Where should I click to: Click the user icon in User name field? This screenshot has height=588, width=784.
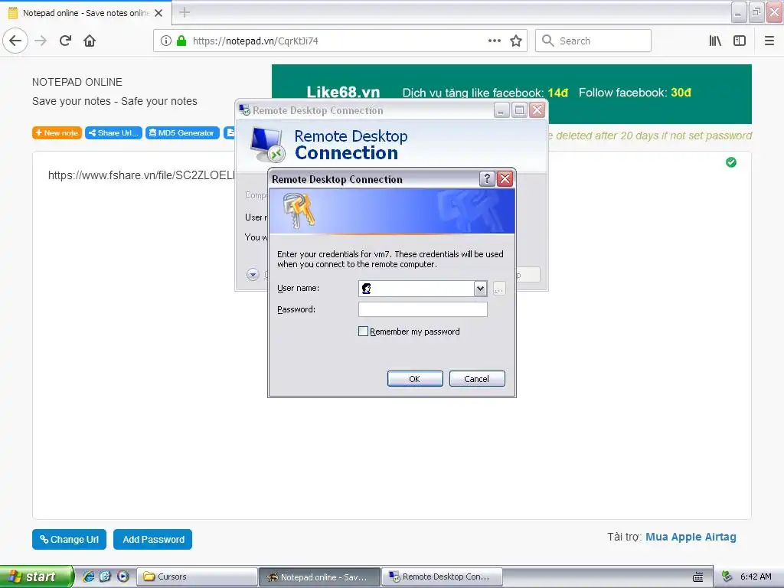tap(367, 289)
